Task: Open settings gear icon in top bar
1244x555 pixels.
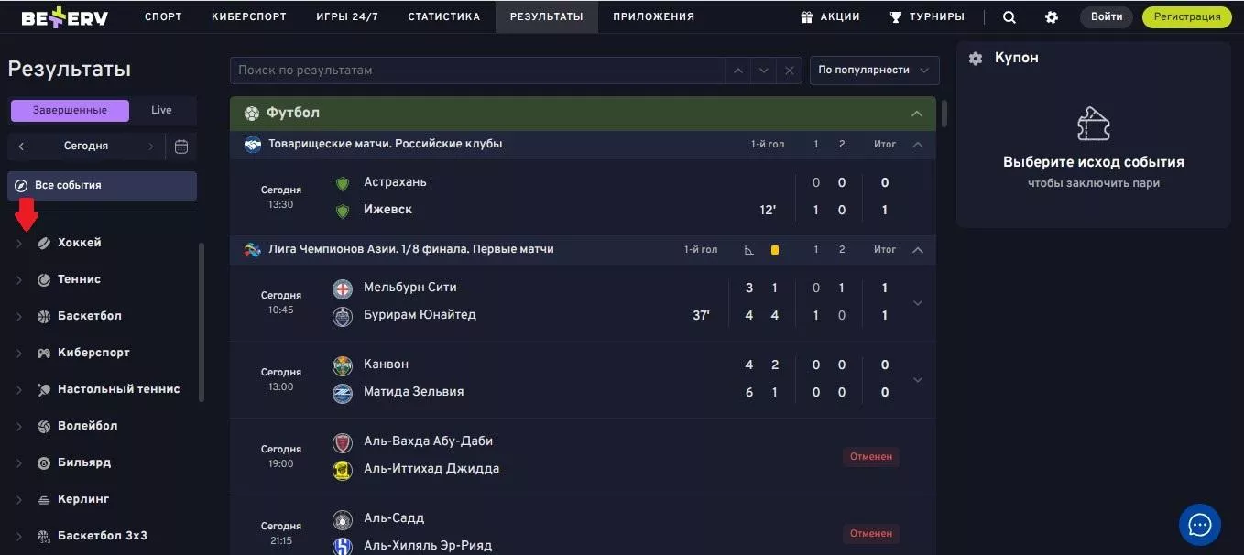Action: point(1052,17)
